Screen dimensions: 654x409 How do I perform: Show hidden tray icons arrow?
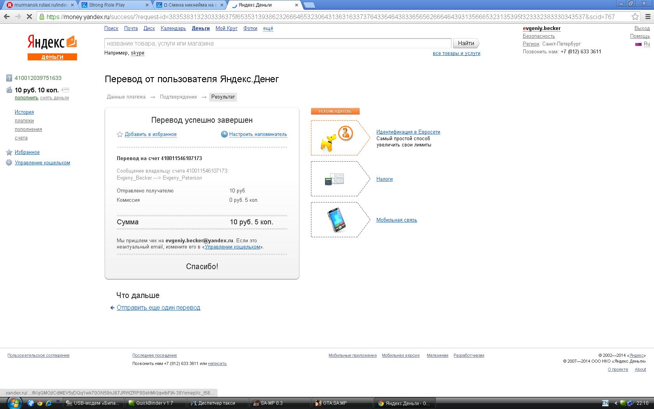pyautogui.click(x=615, y=403)
